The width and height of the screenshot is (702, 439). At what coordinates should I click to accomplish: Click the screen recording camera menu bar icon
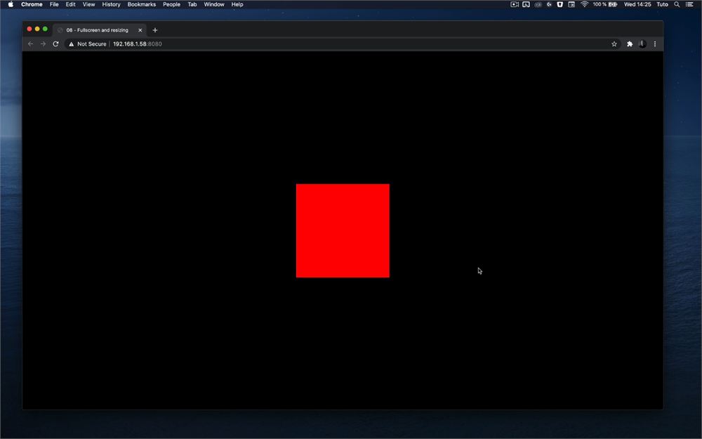(515, 4)
